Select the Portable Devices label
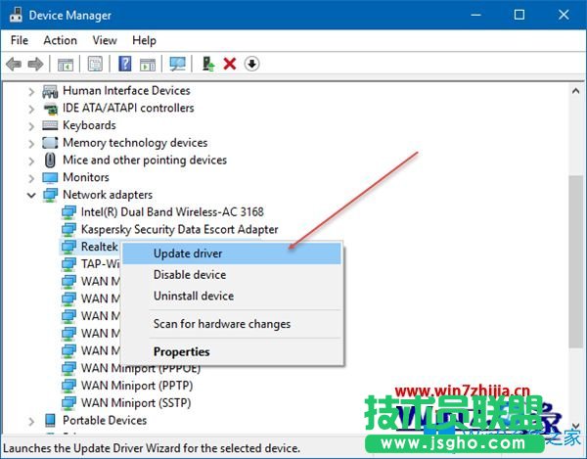Screen dimensions: 587x459 coord(105,420)
